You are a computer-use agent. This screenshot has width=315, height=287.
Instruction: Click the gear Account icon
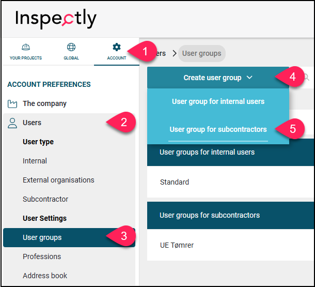click(x=117, y=47)
